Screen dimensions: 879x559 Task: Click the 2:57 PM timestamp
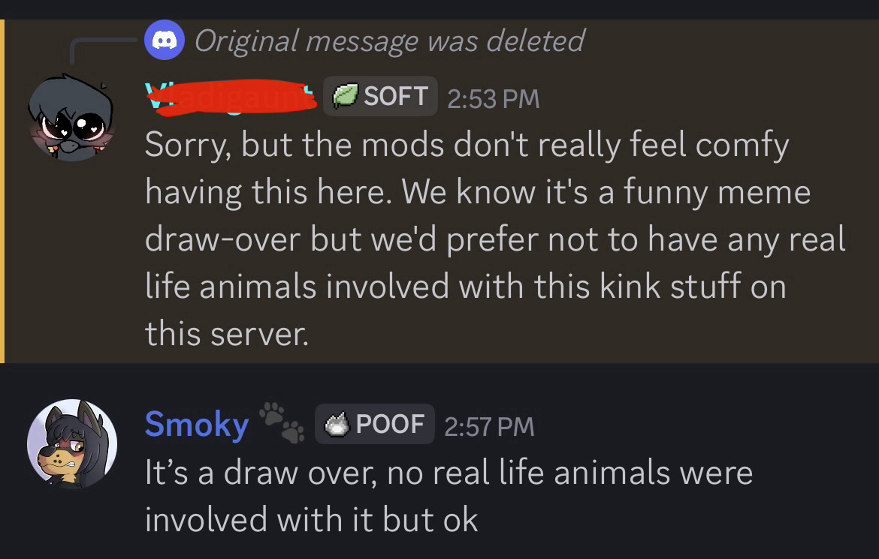(489, 426)
